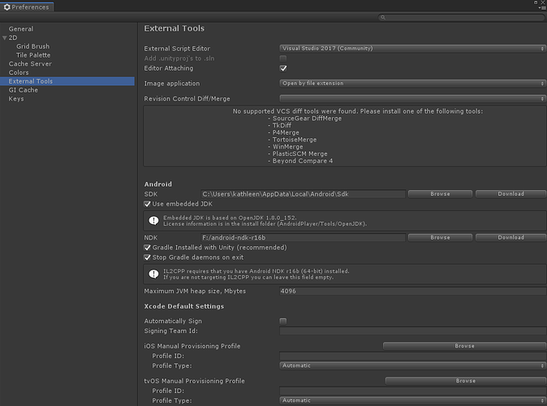Disable the Use embedded JDK checkbox
The image size is (547, 406).
point(147,204)
